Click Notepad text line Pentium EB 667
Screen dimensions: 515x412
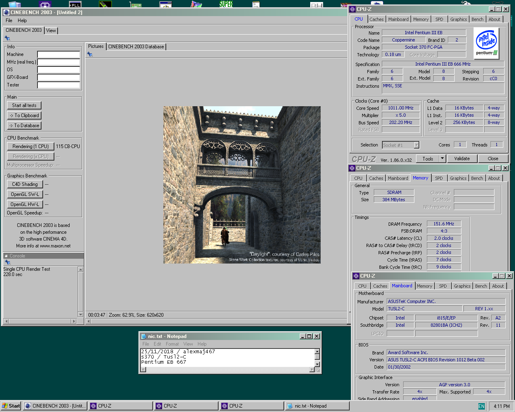tap(164, 362)
